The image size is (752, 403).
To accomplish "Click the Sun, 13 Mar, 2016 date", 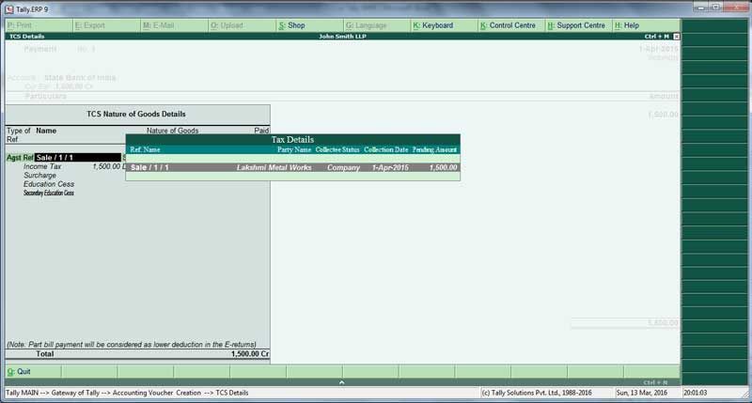I will coord(642,393).
